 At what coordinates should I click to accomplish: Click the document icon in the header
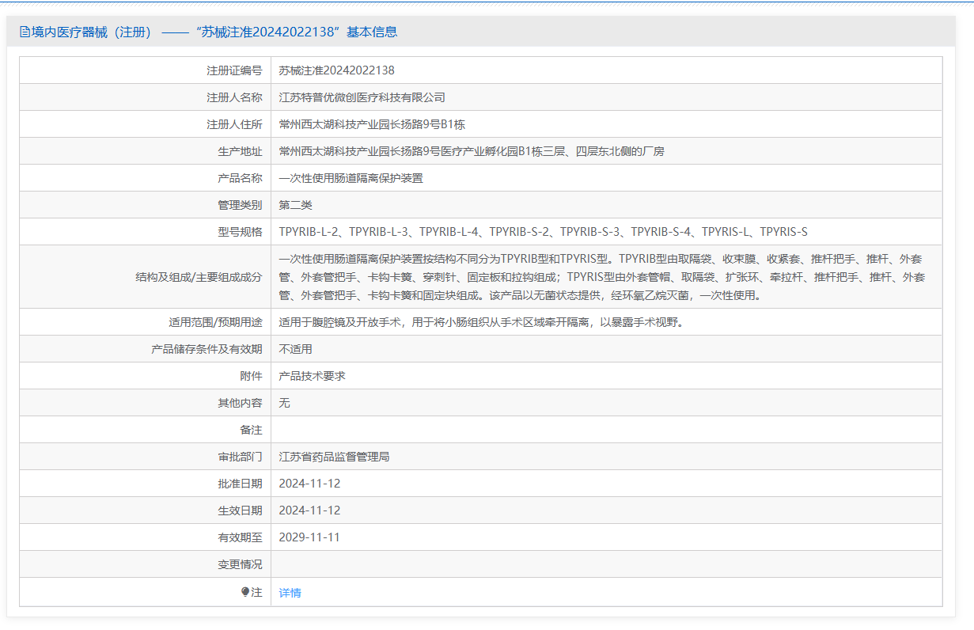pos(25,32)
